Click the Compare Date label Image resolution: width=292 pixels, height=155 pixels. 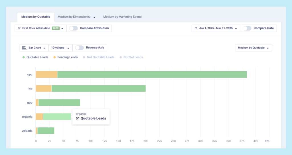tap(264, 28)
